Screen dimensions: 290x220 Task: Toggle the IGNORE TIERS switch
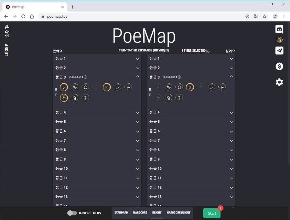72,213
